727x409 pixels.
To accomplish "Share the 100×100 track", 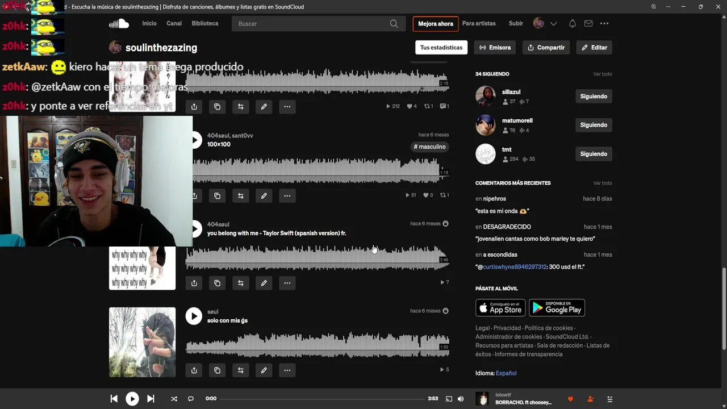I will coord(194,195).
